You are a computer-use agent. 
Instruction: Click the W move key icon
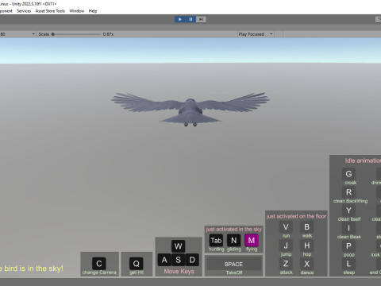click(x=178, y=246)
